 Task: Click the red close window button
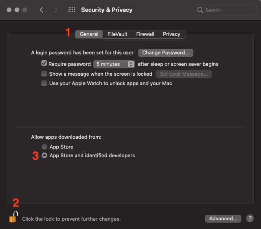pyautogui.click(x=9, y=10)
